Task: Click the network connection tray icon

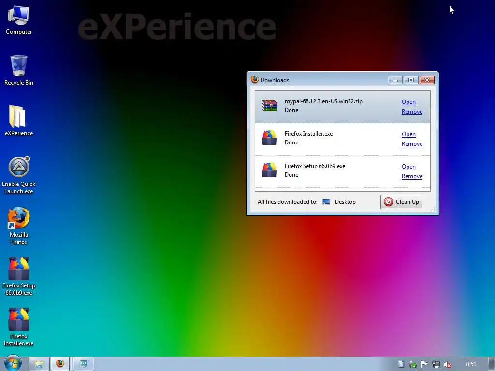Action: tap(436, 364)
